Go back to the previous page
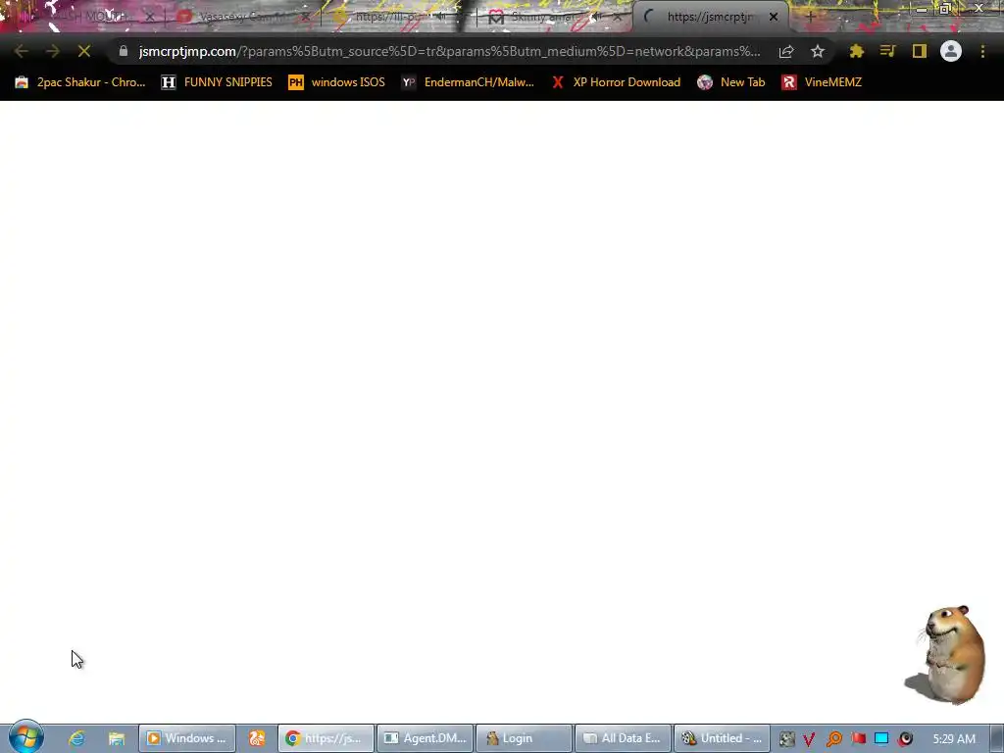 point(21,51)
